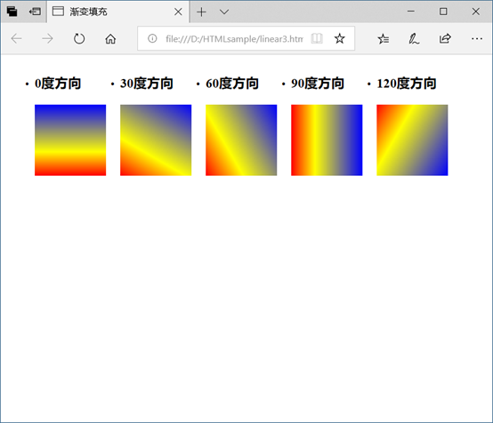Click the address bar URL field
493x423 pixels.
click(x=234, y=39)
